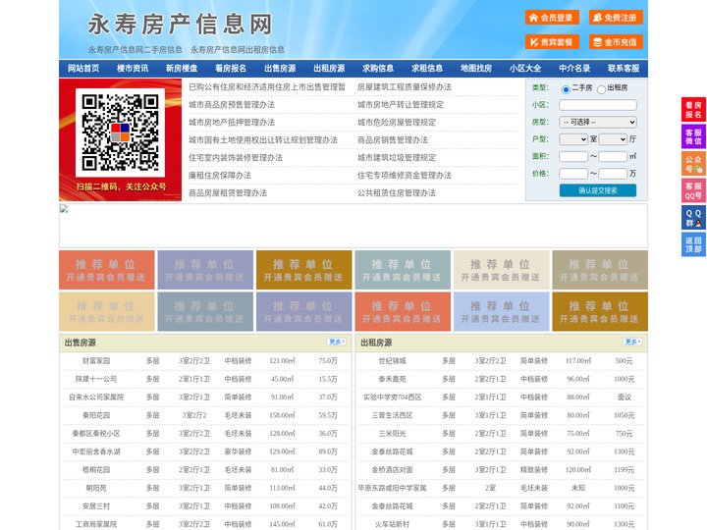This screenshot has height=530, width=707.
Task: Open 城市房地产抵押管理办法 link
Action: pos(232,122)
